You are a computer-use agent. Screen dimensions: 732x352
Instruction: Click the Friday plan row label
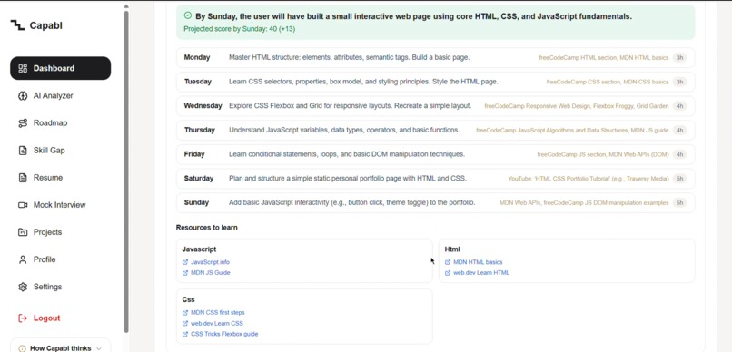click(x=194, y=154)
